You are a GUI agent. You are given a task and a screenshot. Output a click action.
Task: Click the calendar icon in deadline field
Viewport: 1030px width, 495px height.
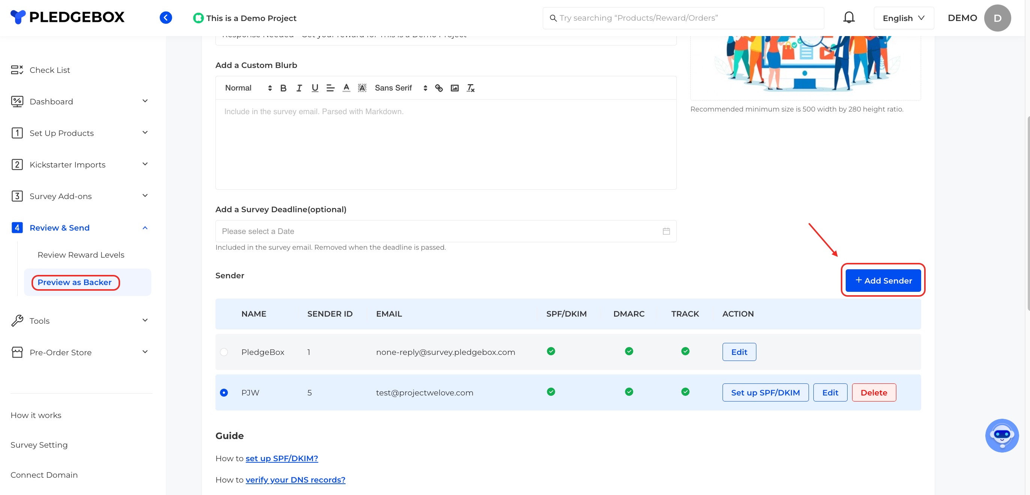point(666,231)
